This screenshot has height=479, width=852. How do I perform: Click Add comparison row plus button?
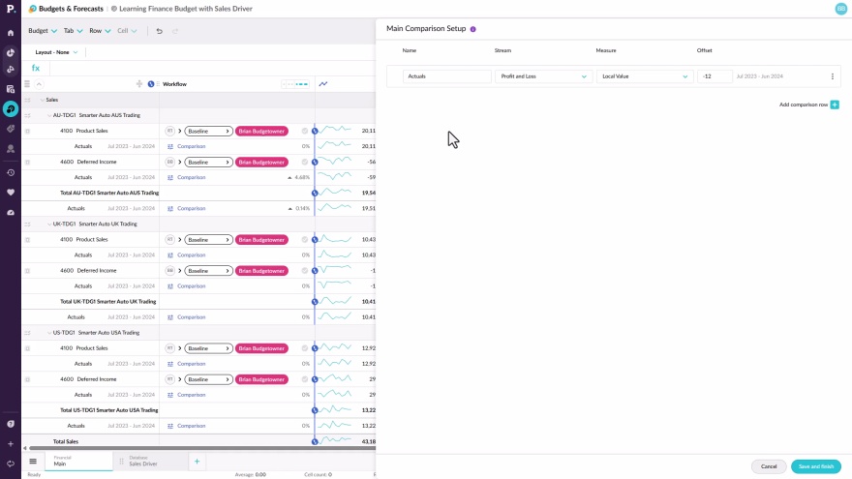tap(835, 105)
